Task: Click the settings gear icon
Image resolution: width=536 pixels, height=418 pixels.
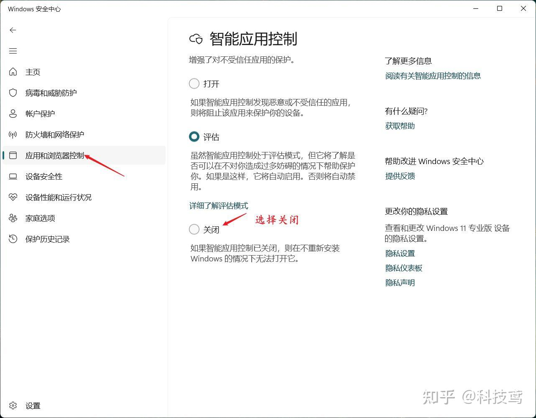Action: (x=13, y=405)
